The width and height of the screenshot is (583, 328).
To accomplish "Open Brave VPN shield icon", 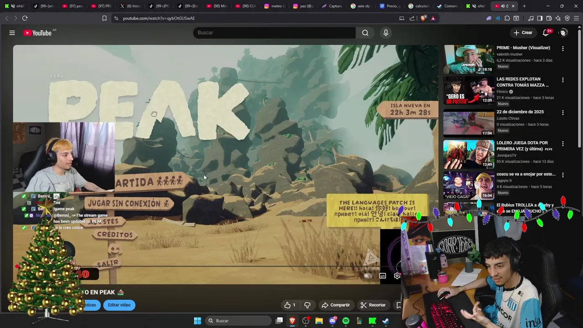I will point(567,18).
